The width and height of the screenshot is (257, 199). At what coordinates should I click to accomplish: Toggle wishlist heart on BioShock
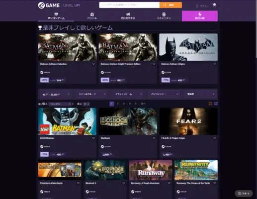tap(154, 138)
